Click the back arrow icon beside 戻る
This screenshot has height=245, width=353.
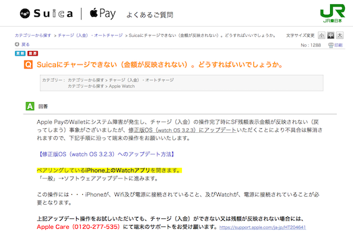click(17, 44)
